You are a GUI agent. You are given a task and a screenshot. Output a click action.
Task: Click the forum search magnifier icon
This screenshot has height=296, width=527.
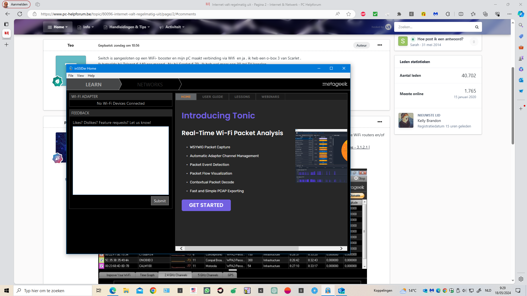coord(477,27)
